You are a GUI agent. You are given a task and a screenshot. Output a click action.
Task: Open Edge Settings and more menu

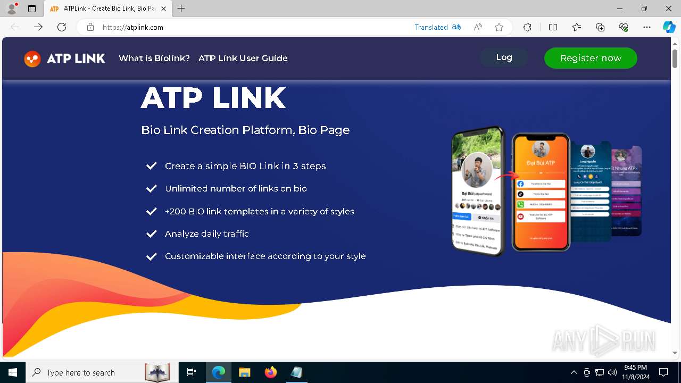(647, 27)
